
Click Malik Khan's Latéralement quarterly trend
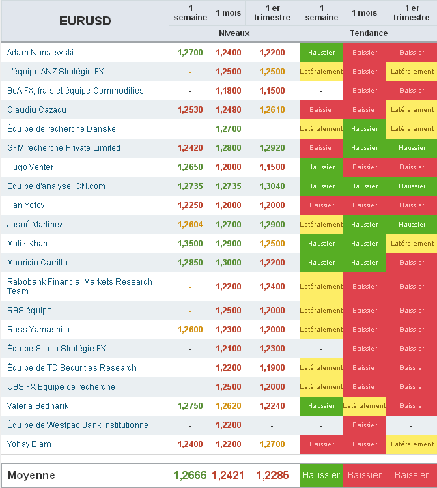tap(412, 244)
